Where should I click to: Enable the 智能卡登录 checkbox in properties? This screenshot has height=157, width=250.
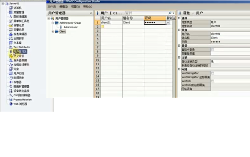[x=212, y=50]
